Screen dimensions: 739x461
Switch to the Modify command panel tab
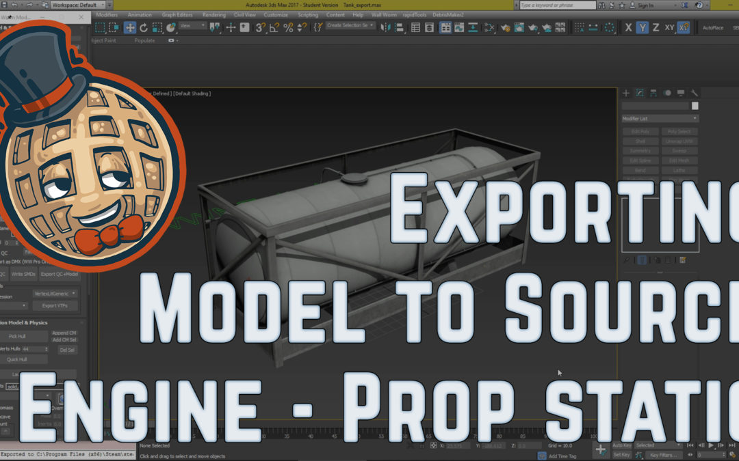click(x=640, y=93)
